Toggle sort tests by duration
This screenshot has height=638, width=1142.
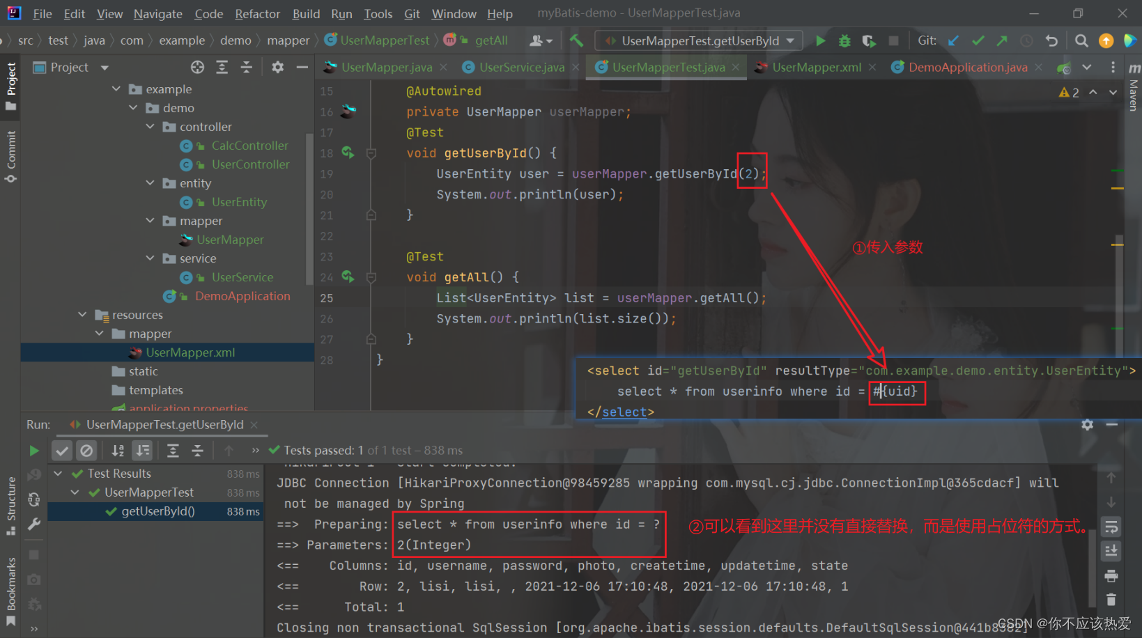pyautogui.click(x=142, y=450)
